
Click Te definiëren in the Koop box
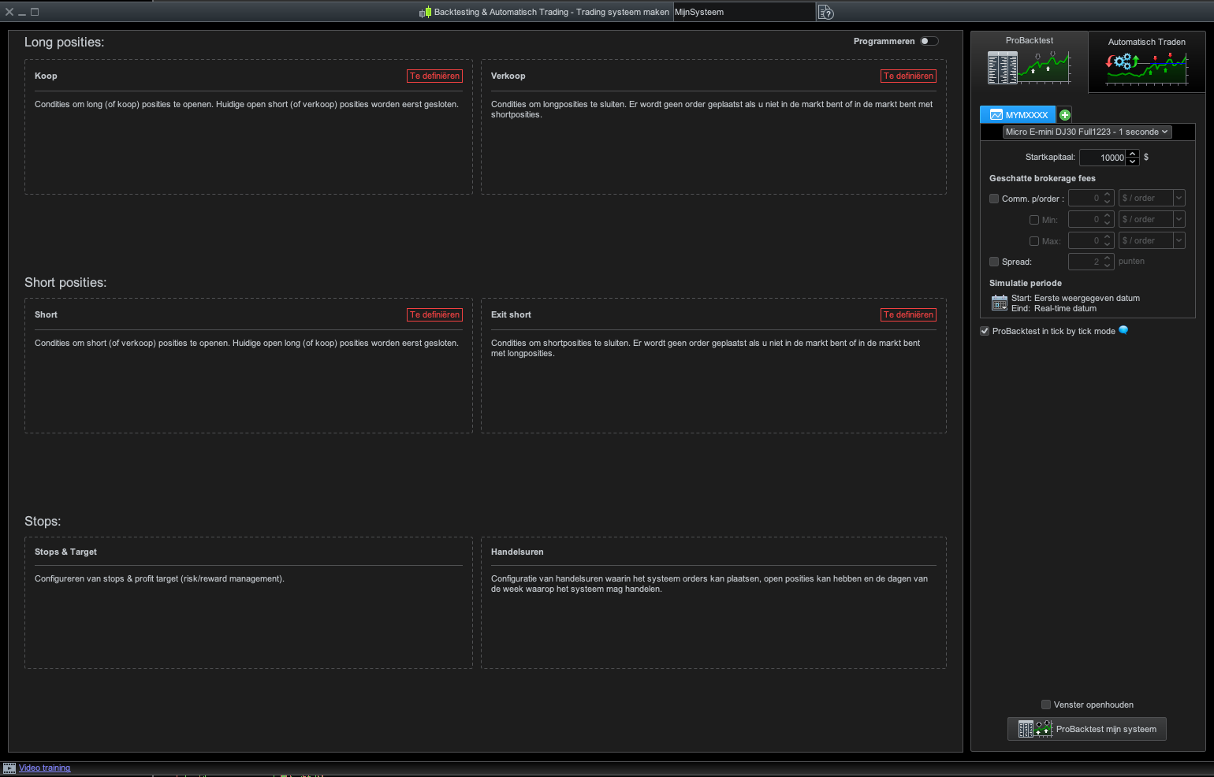(x=434, y=76)
